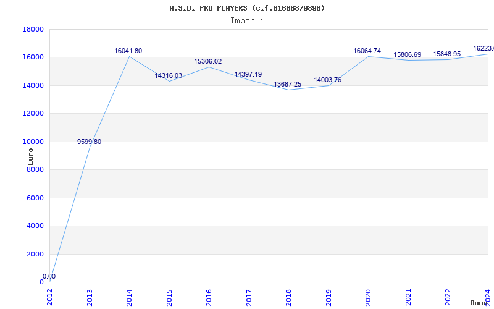Select the 15306.02 data label

click(x=208, y=61)
